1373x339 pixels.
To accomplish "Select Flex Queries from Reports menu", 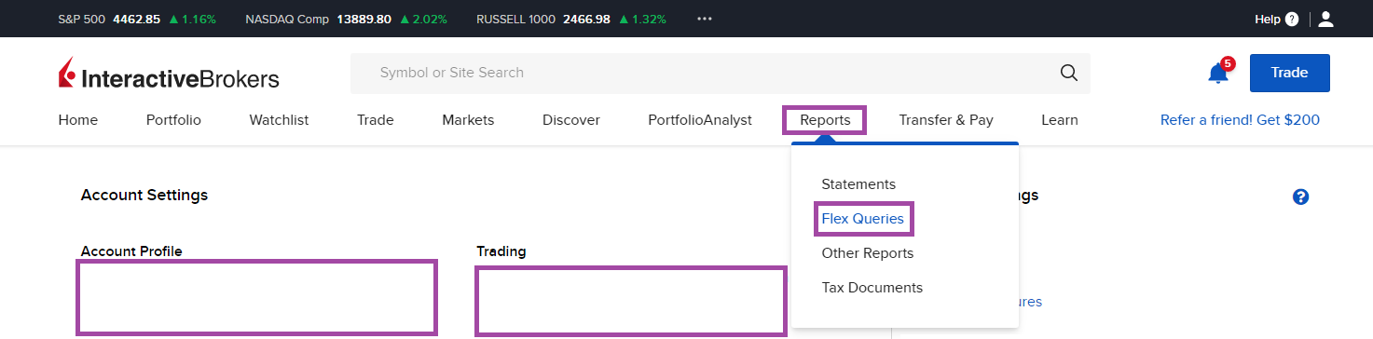I will point(863,219).
